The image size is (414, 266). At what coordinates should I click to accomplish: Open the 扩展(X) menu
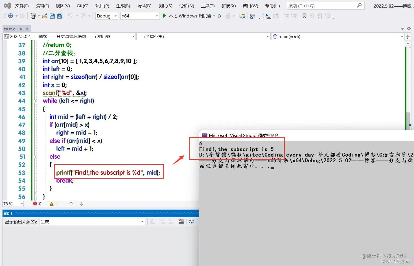tap(229, 6)
